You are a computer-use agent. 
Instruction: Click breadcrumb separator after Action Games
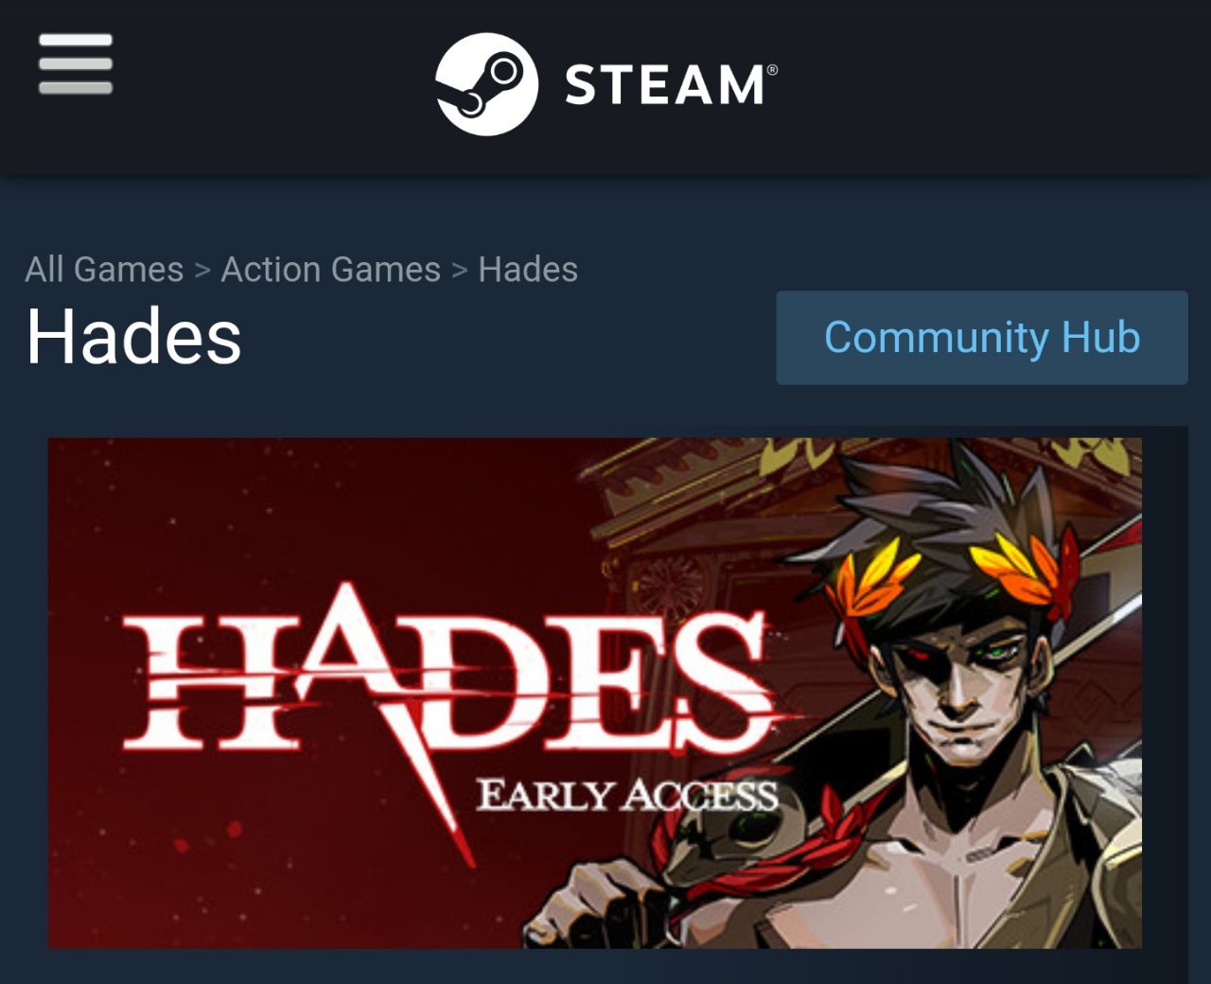pyautogui.click(x=460, y=272)
